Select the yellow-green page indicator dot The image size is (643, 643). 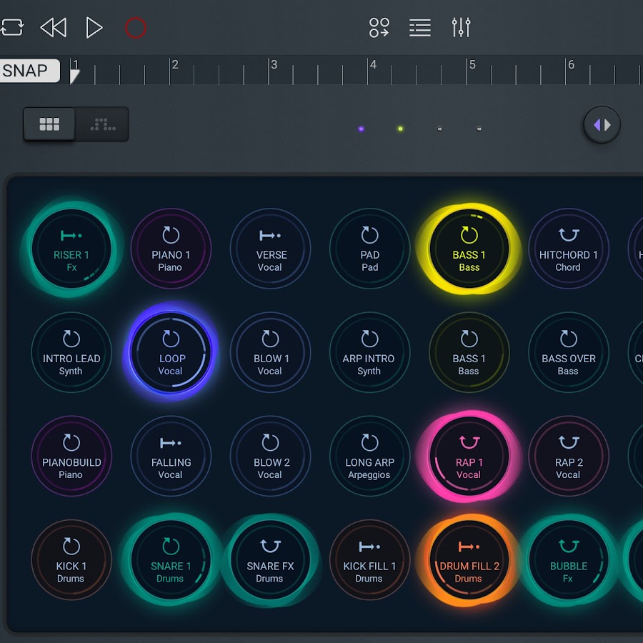[x=400, y=129]
